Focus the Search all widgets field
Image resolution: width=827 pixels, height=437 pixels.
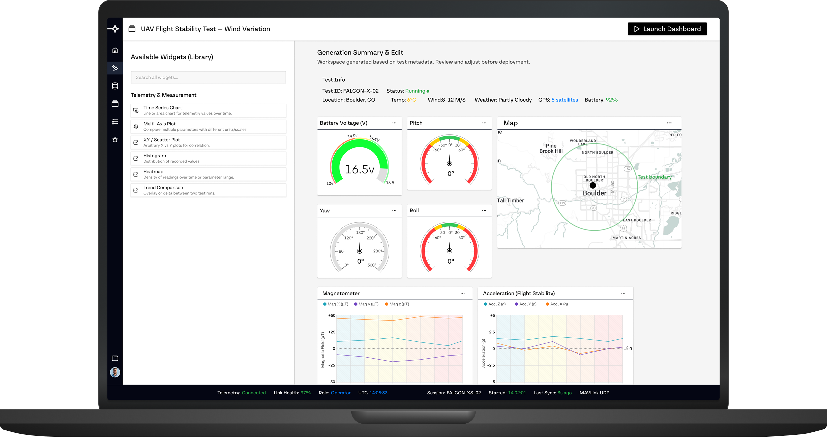pyautogui.click(x=208, y=77)
